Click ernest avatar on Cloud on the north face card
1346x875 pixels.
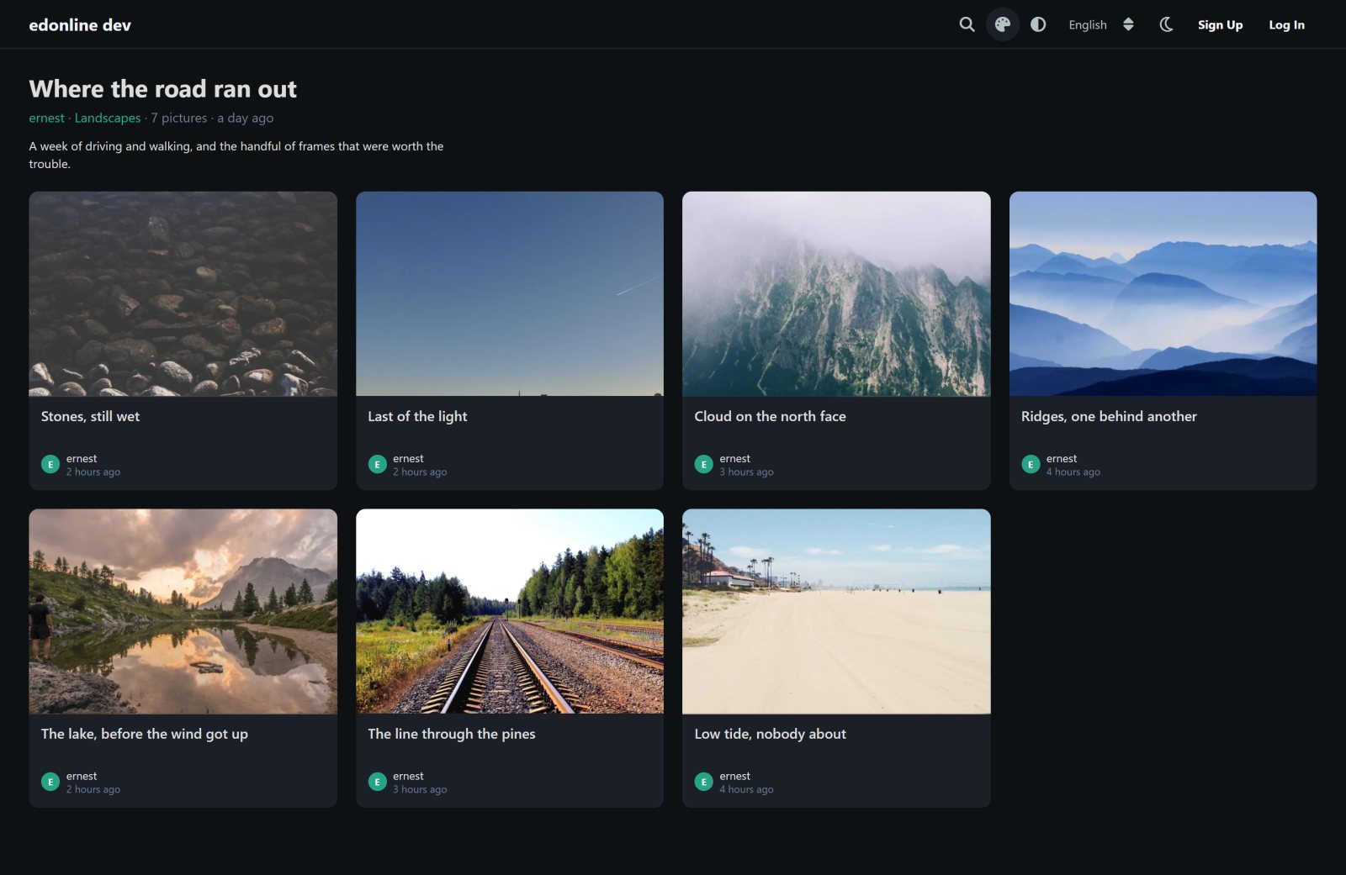click(x=703, y=464)
